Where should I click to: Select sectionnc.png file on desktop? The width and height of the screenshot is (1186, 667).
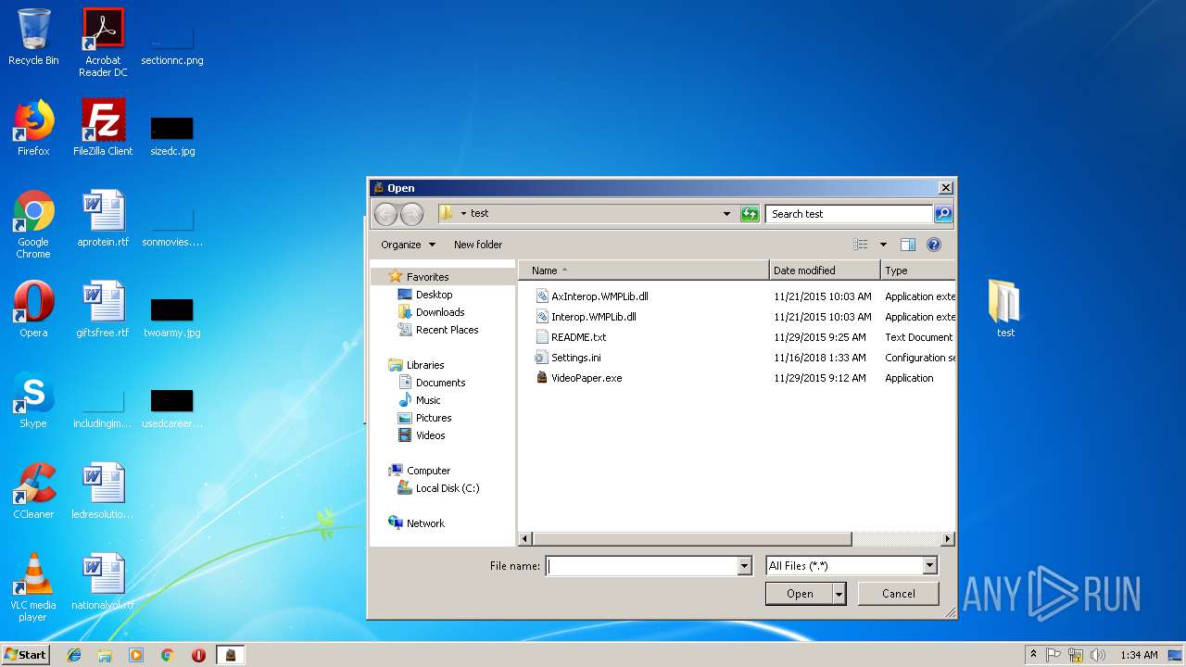click(172, 43)
